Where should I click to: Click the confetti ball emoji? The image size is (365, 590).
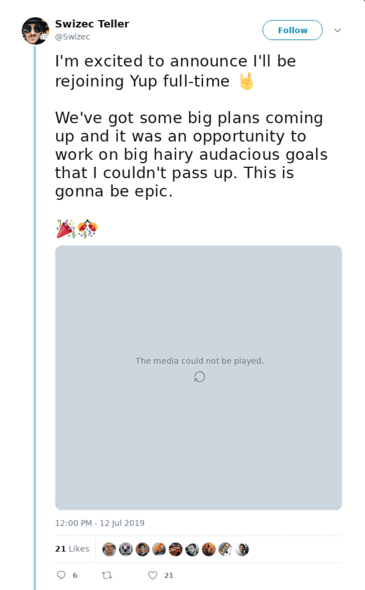(x=87, y=228)
